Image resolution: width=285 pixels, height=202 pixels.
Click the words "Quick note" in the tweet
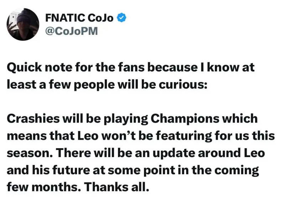click(x=35, y=68)
